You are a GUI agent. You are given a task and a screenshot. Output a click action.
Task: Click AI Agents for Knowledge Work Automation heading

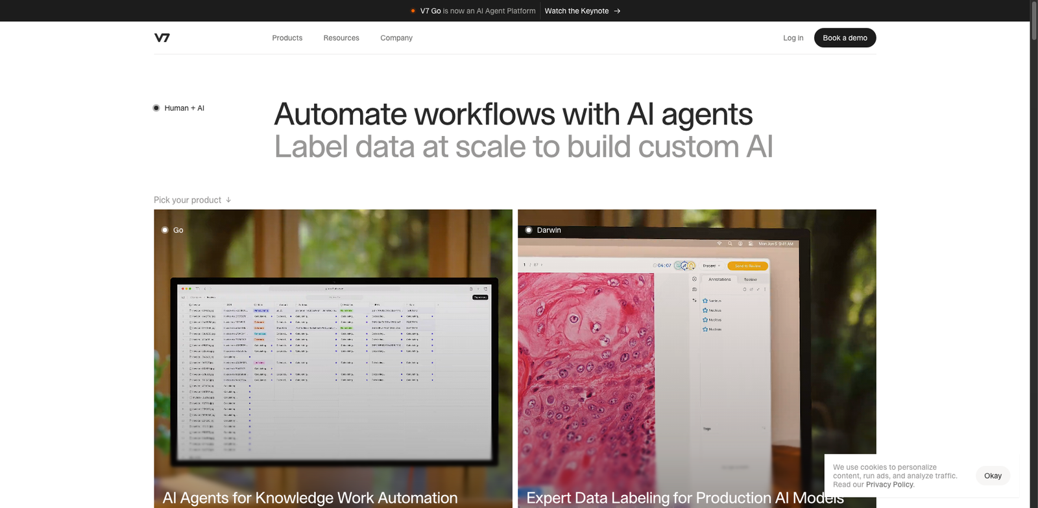click(310, 498)
